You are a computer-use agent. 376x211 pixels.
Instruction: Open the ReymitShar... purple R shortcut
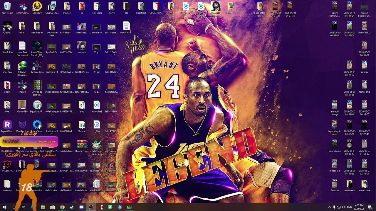[7, 126]
